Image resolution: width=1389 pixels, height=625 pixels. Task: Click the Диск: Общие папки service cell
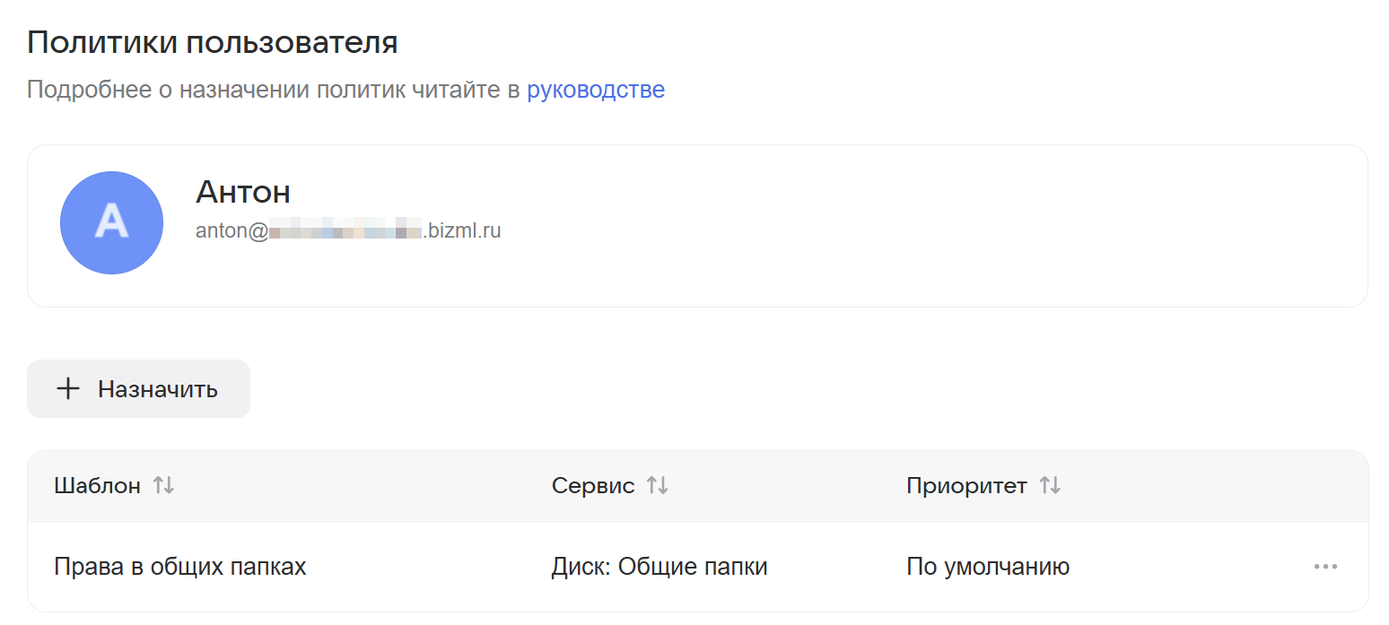point(659,567)
